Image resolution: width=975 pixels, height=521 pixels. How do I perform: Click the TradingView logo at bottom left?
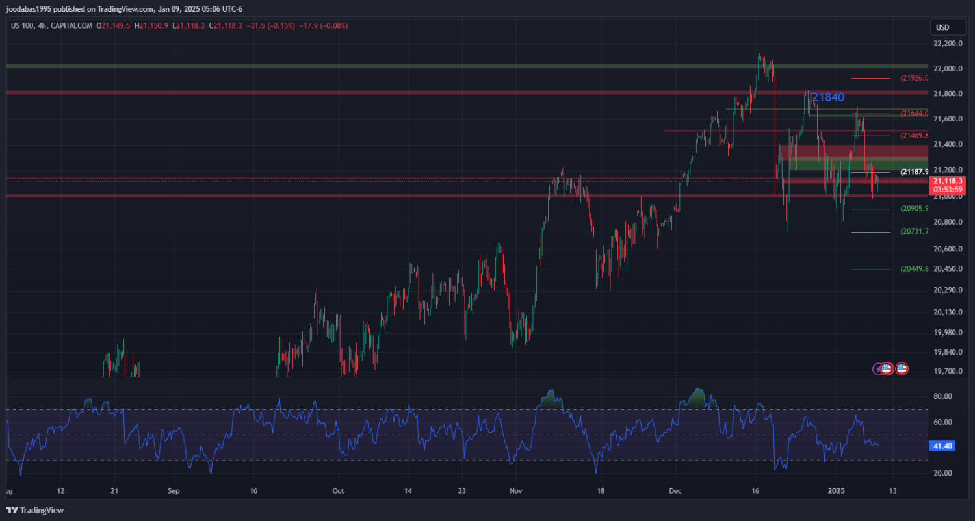coord(35,510)
